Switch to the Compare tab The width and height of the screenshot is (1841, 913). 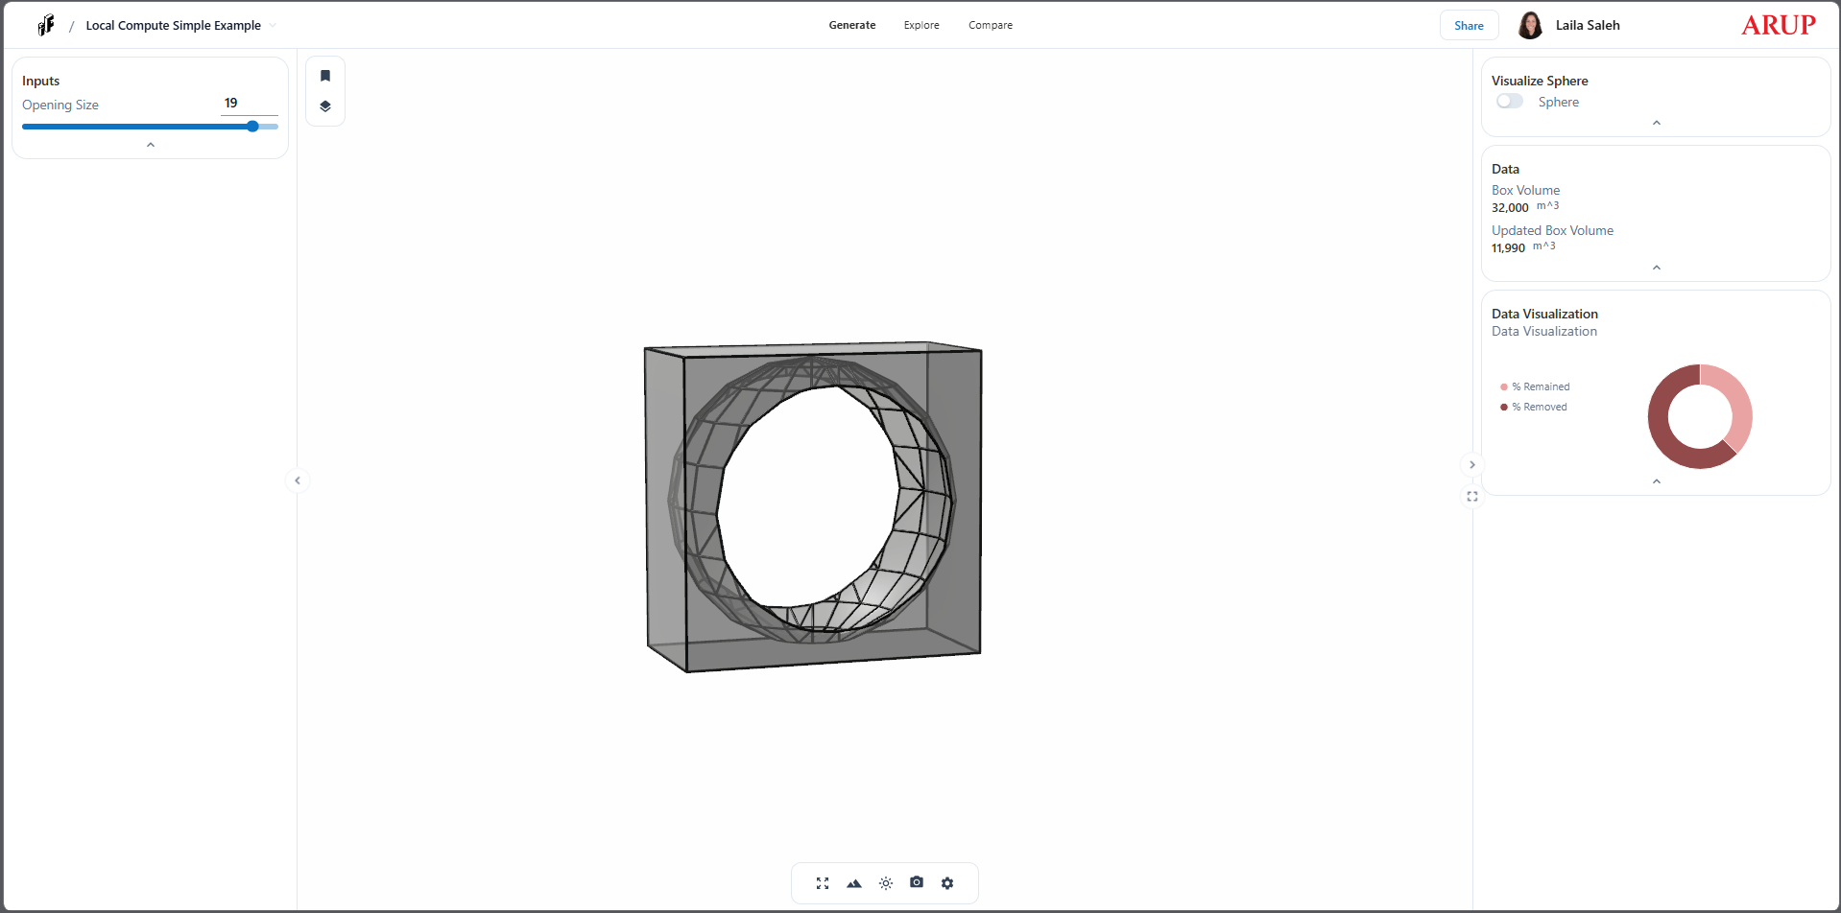[991, 25]
